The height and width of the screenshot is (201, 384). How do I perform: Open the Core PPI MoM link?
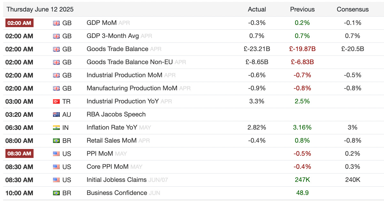tap(108, 167)
